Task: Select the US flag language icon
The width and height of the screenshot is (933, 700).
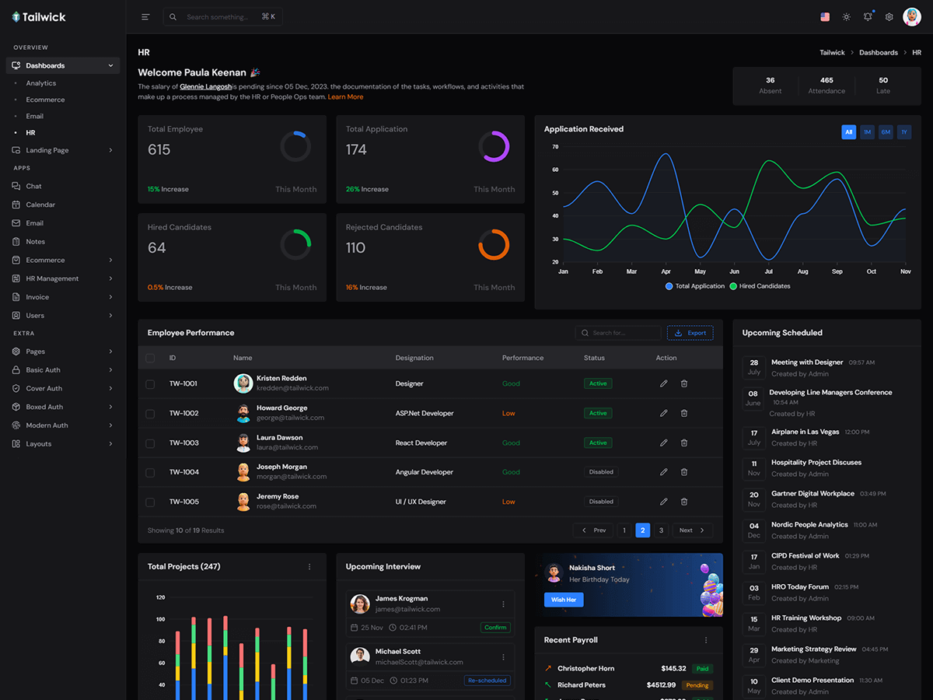Action: point(825,17)
